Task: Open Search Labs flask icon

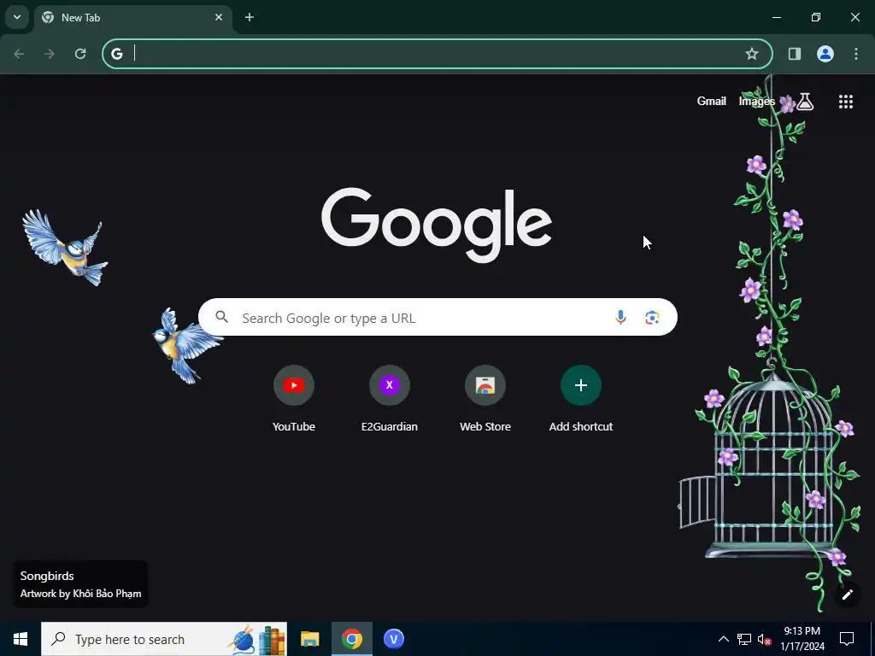Action: [805, 101]
